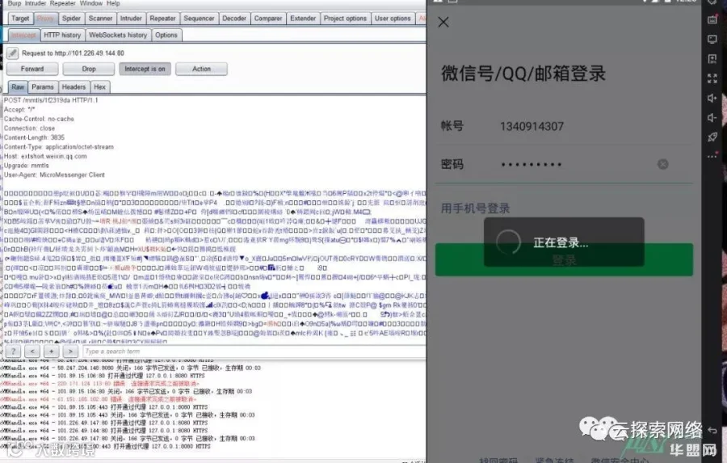Switch to the Target tab
727x463 pixels.
[x=20, y=19]
